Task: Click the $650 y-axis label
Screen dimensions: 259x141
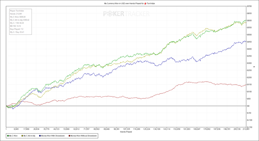Action: (x=249, y=13)
